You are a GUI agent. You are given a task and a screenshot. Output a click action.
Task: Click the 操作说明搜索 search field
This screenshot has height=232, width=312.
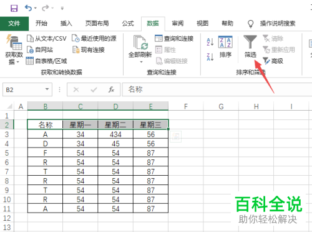(x=278, y=23)
